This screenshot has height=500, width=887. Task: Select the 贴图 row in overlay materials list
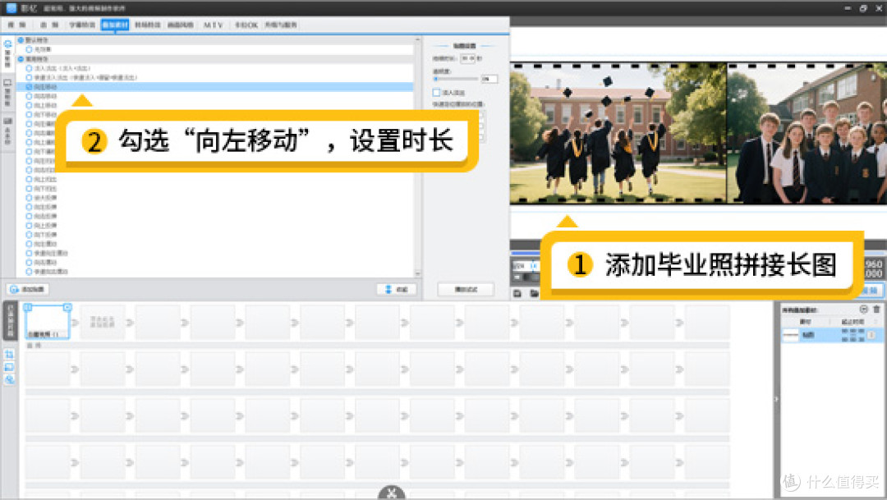pyautogui.click(x=831, y=335)
